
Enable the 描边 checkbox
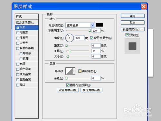18,85
